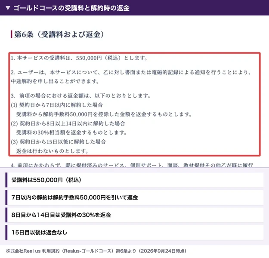Viewport: 269px width, 258px height.
Task: Click item (2) 契約日から8日以上14日以内に解約した場合
Action: coord(68,123)
